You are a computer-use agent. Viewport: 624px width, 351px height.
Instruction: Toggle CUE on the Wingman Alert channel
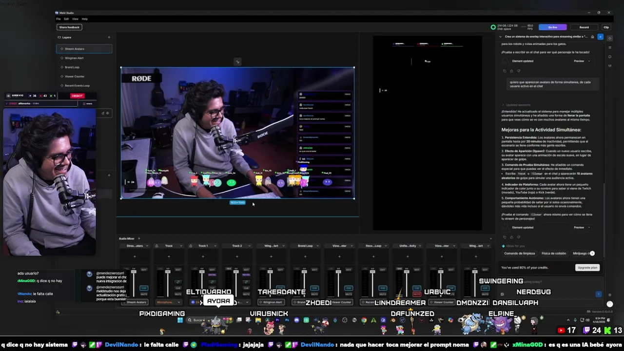pyautogui.click(x=280, y=288)
